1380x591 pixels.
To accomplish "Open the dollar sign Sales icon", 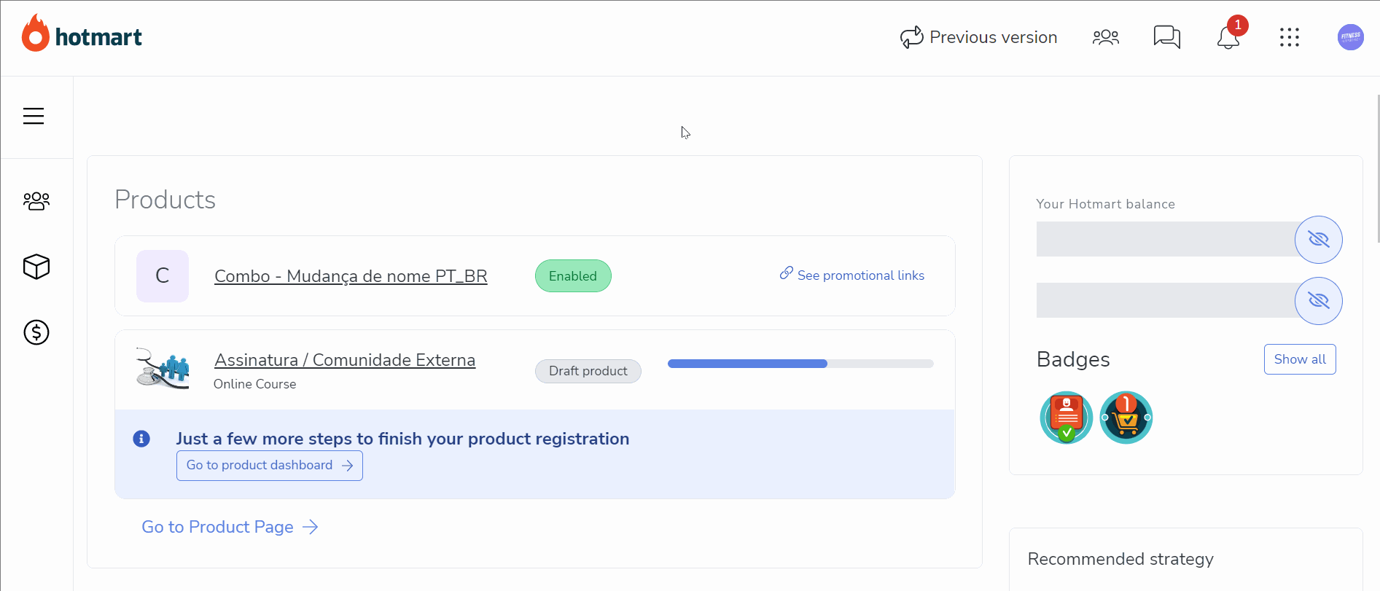I will 36,332.
